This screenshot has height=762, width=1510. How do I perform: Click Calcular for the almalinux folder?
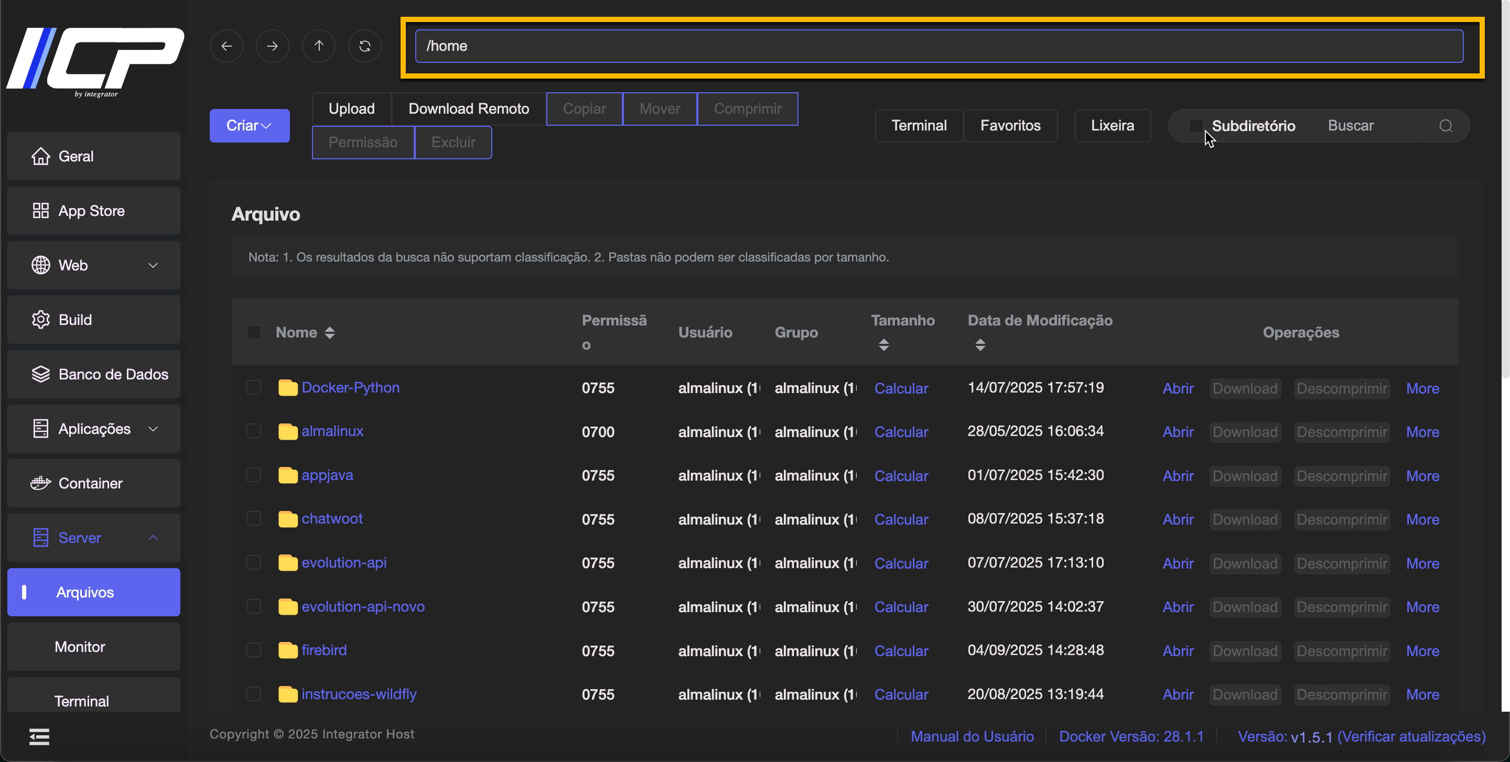point(901,432)
